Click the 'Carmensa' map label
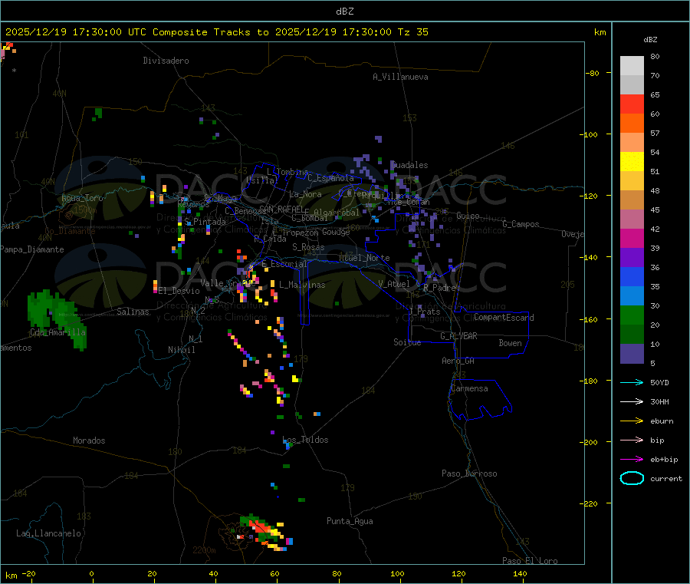Image resolution: width=690 pixels, height=584 pixels. pos(469,388)
